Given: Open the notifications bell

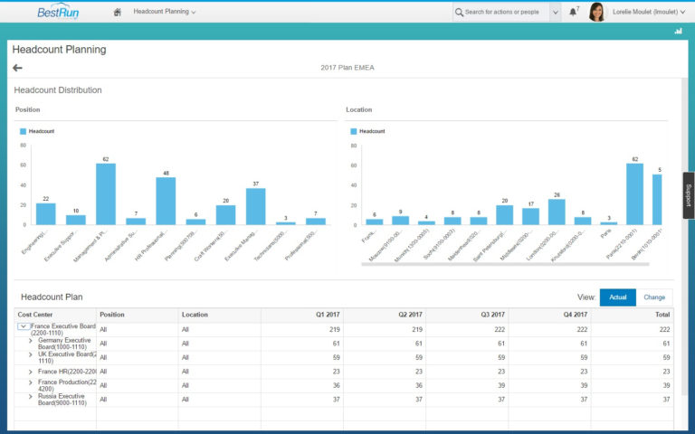Looking at the screenshot, I should pos(573,12).
